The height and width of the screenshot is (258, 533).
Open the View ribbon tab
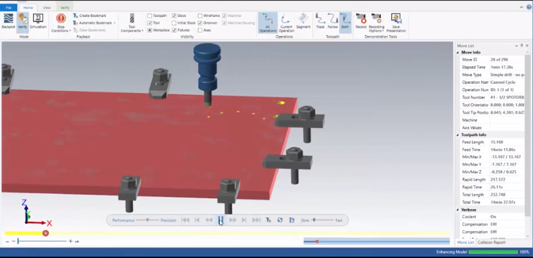(x=47, y=7)
